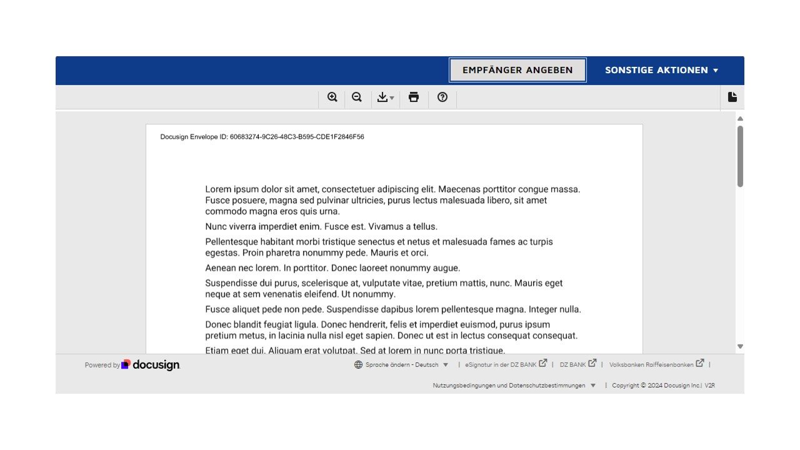
Task: Click the zoom out magnifier icon
Action: point(357,97)
